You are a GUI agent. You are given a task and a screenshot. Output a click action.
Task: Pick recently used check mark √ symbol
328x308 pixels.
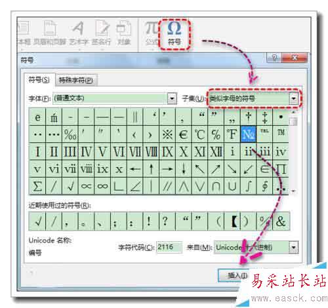(x=37, y=221)
